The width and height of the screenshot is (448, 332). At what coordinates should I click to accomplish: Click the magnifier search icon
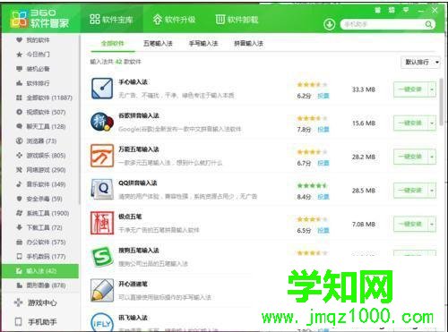click(428, 24)
